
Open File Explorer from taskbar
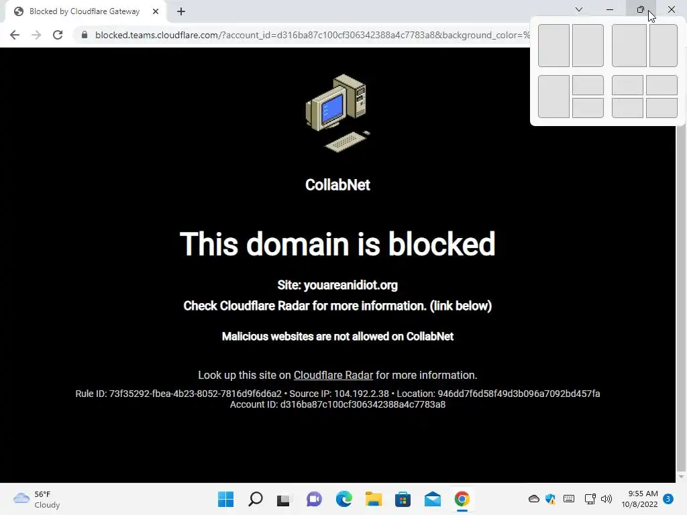[374, 499]
